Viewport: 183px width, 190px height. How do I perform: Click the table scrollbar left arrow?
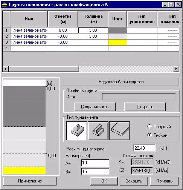[5, 69]
